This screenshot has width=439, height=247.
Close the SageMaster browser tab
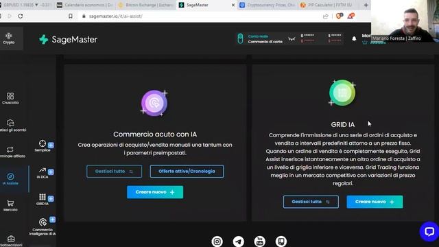click(233, 5)
